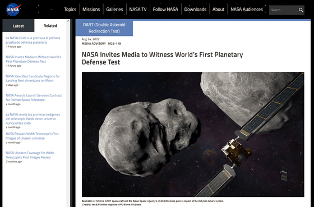Open NASA Reveals Webb Telescope's First Images link

point(33,136)
